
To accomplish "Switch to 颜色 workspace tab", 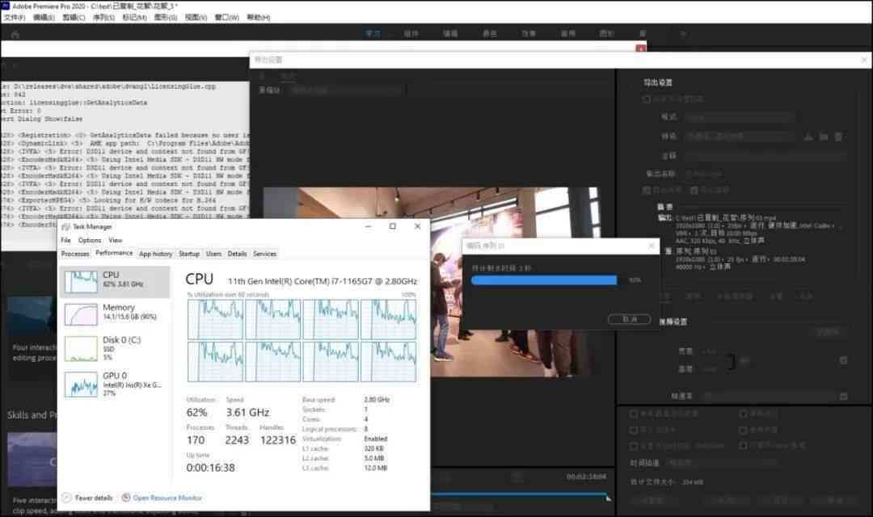I will 489,34.
